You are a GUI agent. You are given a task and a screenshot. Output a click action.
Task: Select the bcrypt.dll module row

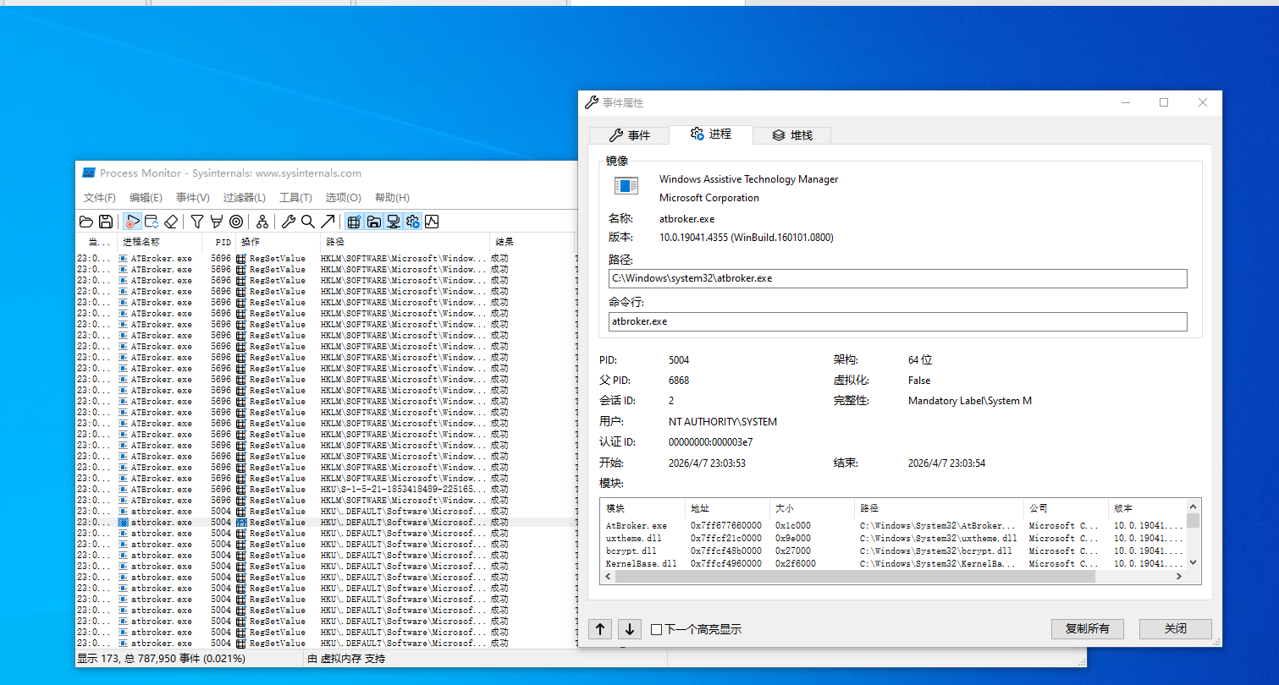pyautogui.click(x=893, y=551)
